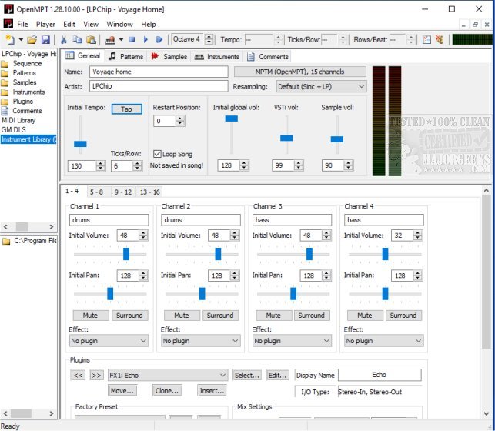Click the plugin Select... button

(x=246, y=375)
